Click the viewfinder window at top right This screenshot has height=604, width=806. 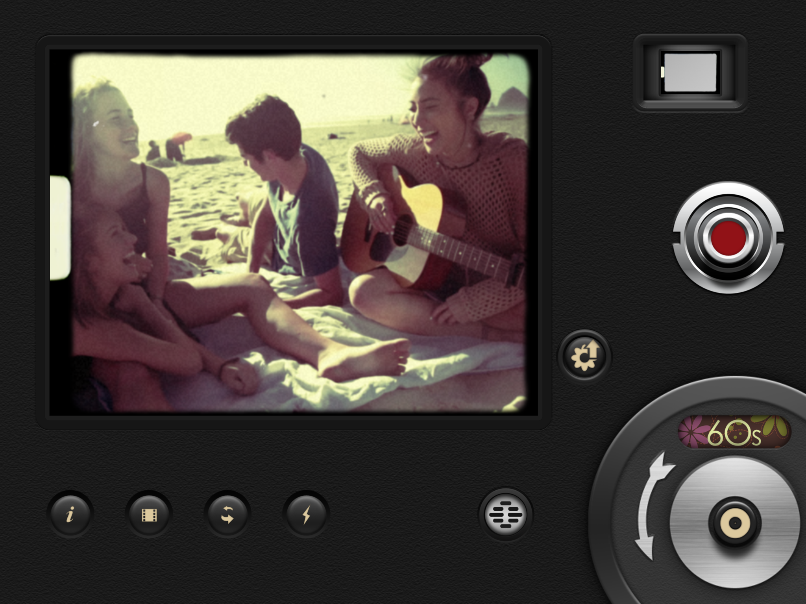(690, 73)
